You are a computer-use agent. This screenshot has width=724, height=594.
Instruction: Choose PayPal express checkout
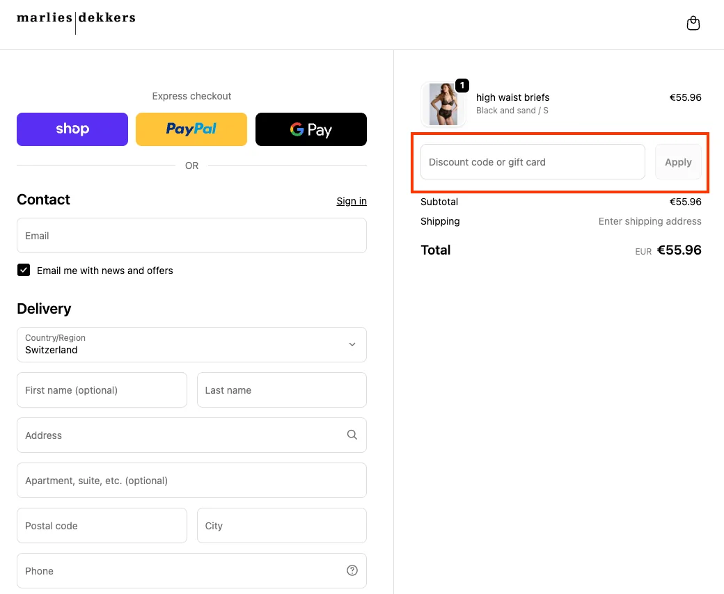(191, 129)
